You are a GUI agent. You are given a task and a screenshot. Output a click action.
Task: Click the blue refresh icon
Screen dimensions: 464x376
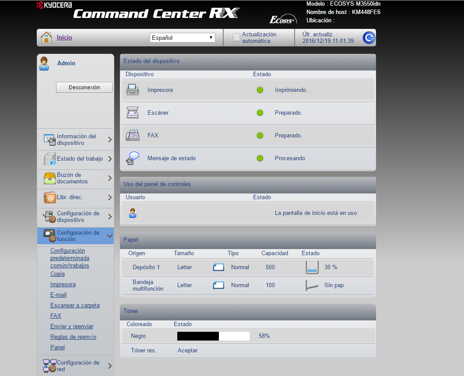tap(369, 38)
